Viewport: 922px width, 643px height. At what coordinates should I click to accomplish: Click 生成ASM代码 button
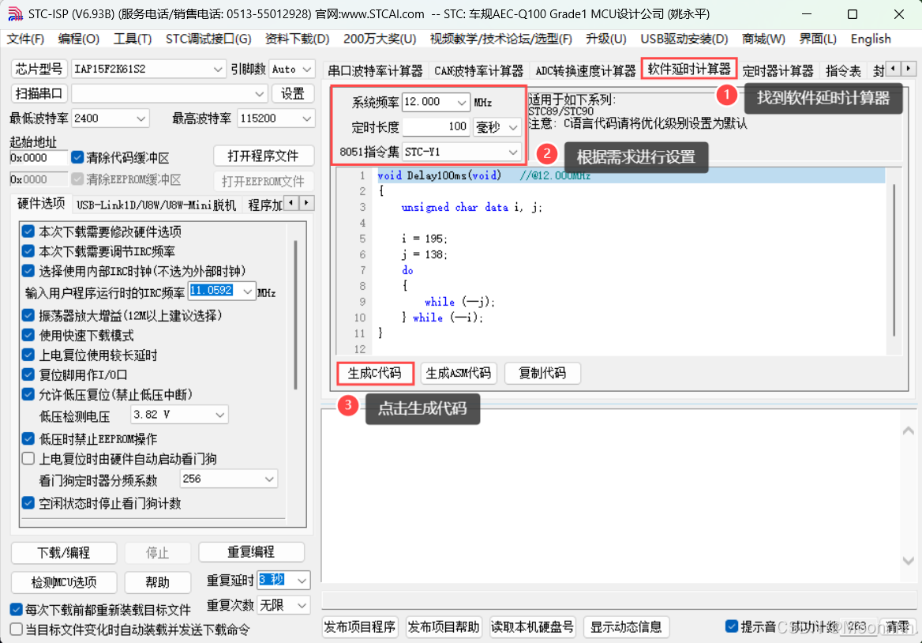coord(458,374)
